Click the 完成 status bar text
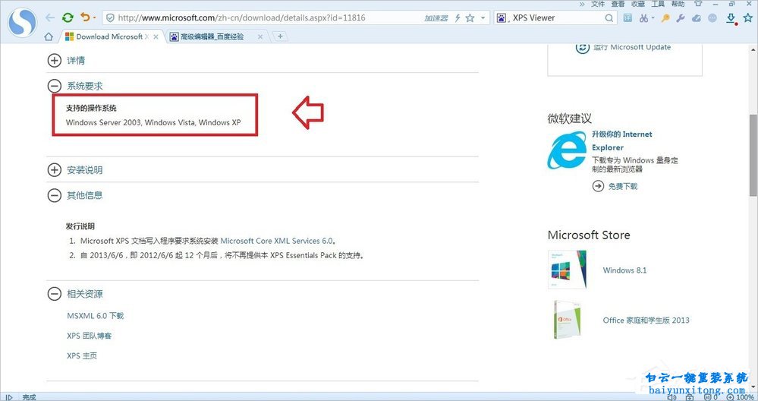This screenshot has height=401, width=758. (x=29, y=397)
